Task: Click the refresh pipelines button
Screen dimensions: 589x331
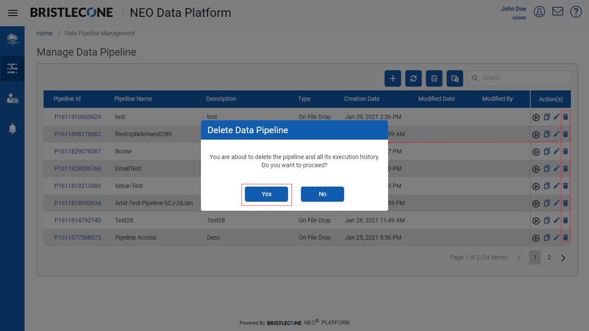Action: [x=414, y=78]
